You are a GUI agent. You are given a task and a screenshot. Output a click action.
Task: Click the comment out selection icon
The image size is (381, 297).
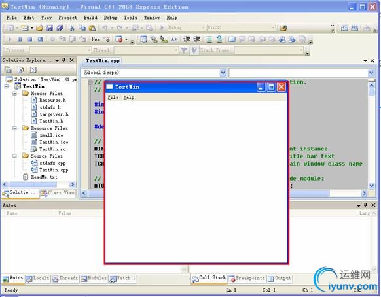(x=209, y=39)
